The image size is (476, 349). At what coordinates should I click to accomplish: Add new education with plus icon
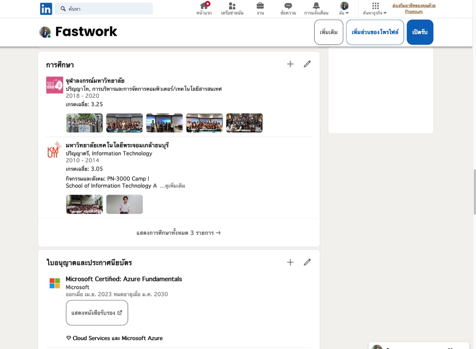click(x=290, y=64)
